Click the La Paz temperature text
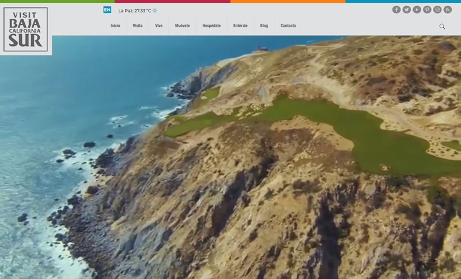The image size is (461, 279). click(x=135, y=11)
